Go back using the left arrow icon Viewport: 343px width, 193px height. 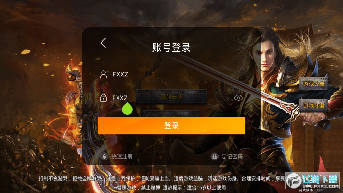(x=103, y=43)
